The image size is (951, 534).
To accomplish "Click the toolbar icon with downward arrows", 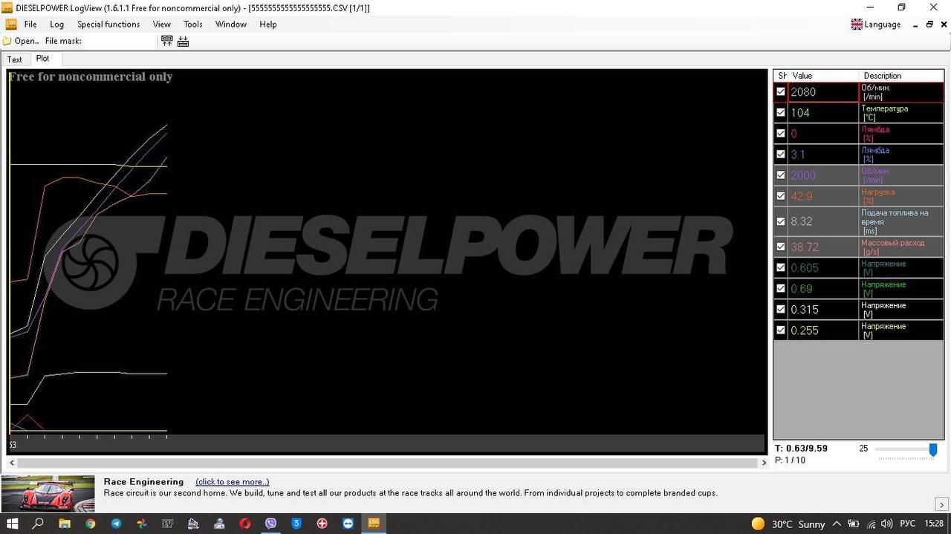I will 184,42.
